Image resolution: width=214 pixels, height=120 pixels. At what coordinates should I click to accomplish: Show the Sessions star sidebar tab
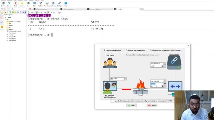pos(2,13)
